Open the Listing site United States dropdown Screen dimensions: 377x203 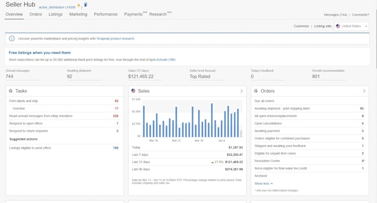tap(351, 26)
